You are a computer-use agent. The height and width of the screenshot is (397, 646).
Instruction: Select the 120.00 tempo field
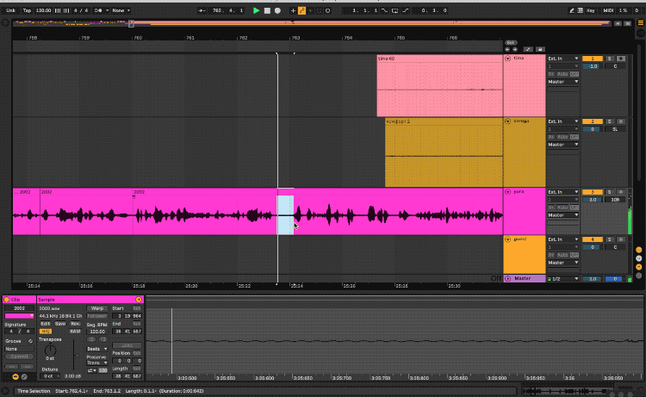(x=43, y=10)
